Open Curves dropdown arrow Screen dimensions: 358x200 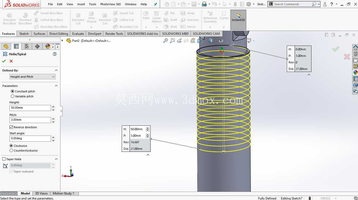click(224, 27)
